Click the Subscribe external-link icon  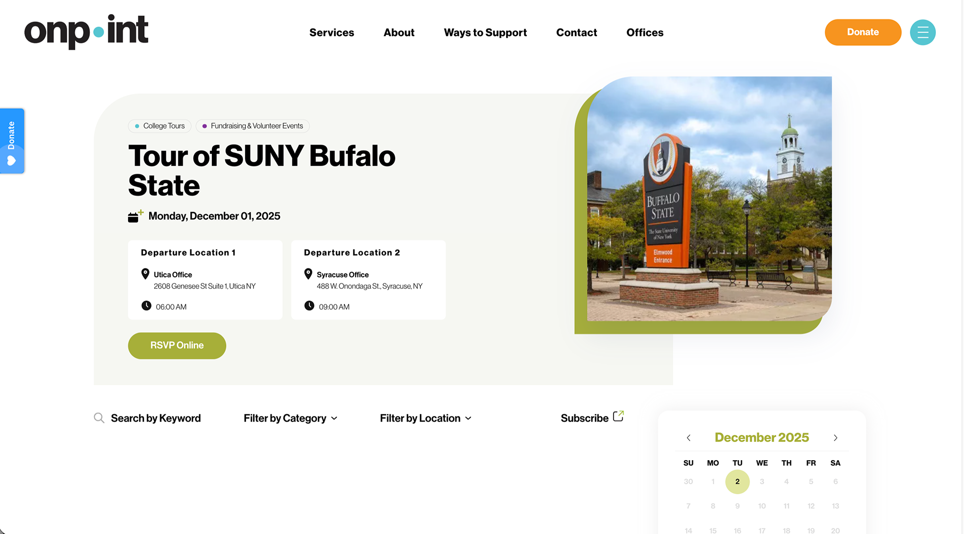tap(618, 416)
